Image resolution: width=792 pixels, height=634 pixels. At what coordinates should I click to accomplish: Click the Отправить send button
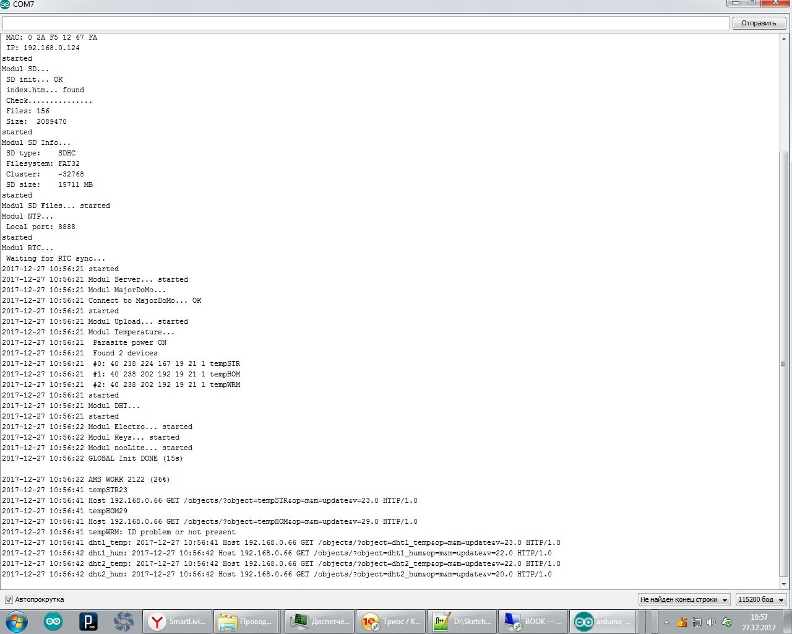759,23
